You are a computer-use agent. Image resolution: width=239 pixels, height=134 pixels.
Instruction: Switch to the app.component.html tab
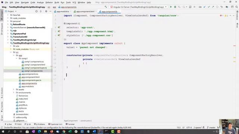tap(86, 12)
